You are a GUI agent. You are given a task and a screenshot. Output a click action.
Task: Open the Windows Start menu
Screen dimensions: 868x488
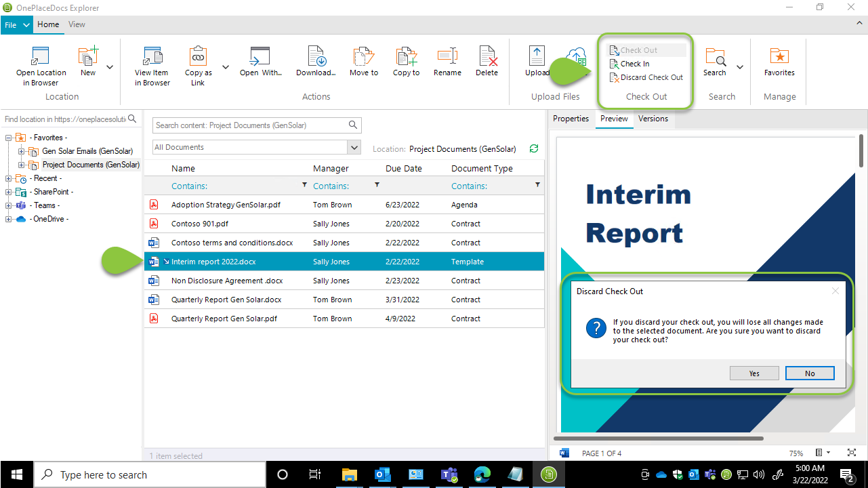point(16,474)
